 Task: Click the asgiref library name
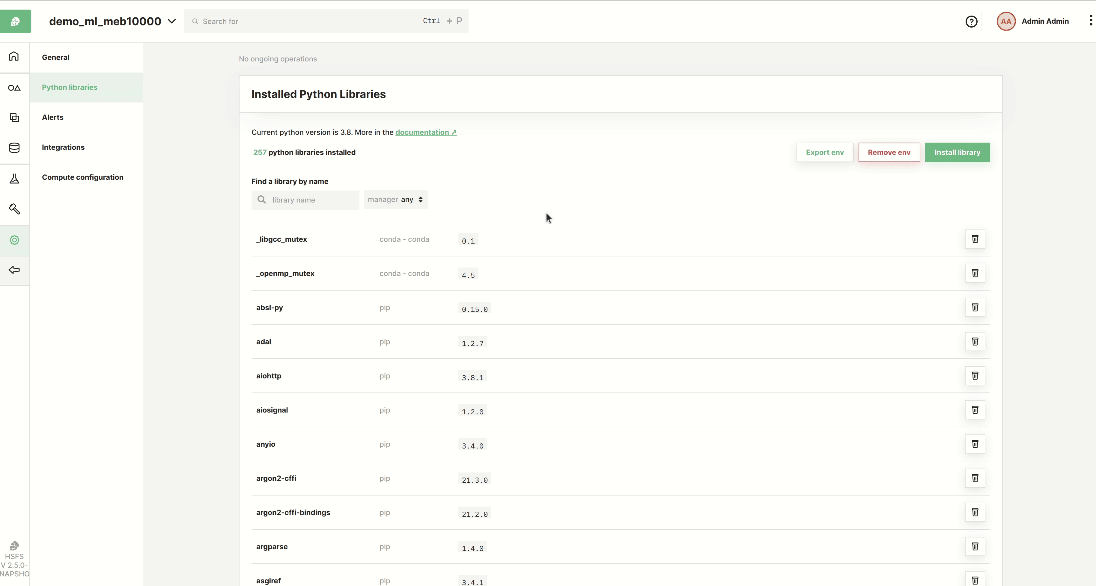[x=269, y=581]
